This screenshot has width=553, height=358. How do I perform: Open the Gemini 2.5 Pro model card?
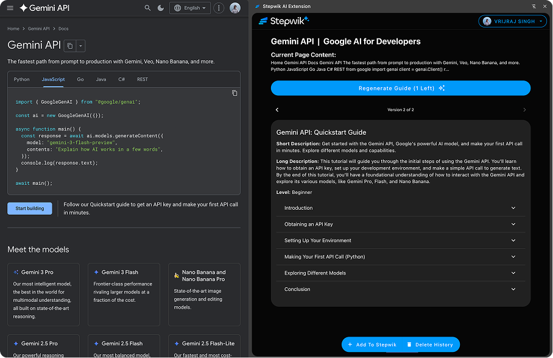[x=43, y=346]
